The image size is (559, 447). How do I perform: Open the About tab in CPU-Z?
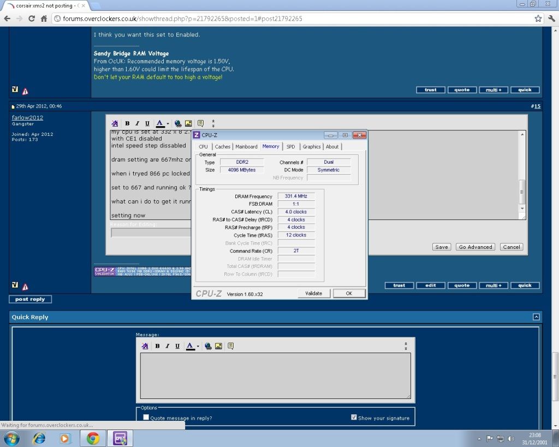pos(332,146)
